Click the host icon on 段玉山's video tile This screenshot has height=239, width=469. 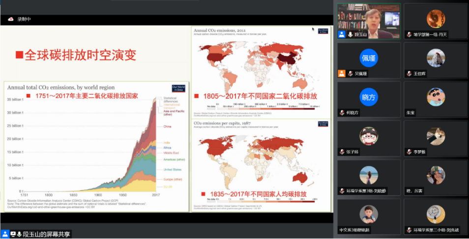[x=341, y=34]
